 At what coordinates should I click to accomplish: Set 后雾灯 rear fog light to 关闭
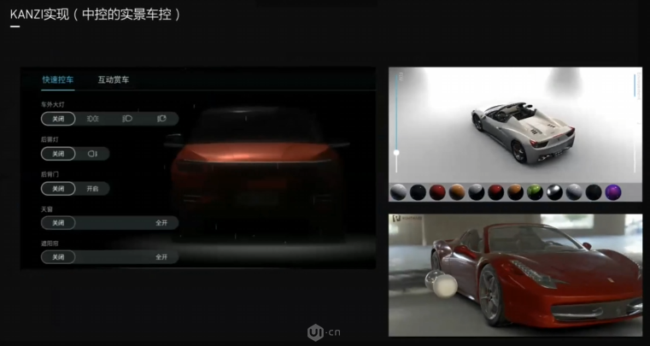coord(58,154)
